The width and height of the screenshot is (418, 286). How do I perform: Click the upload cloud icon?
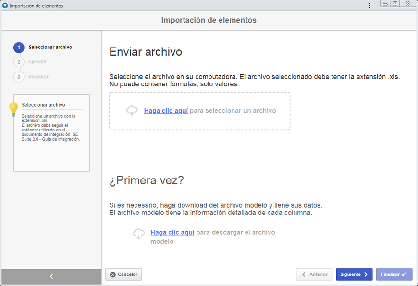tap(132, 110)
